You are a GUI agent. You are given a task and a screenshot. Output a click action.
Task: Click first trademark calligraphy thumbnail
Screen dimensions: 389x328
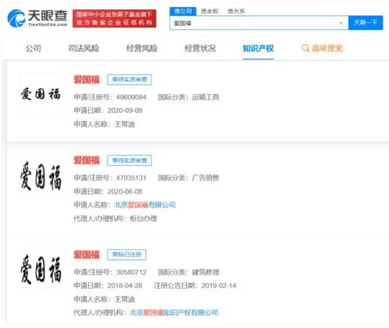(x=40, y=94)
